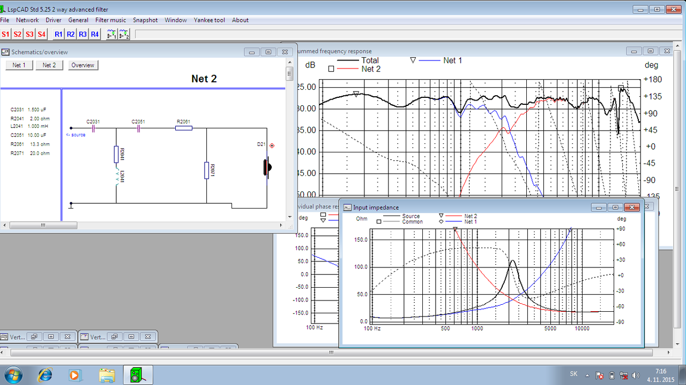Open the Windows Start menu

pos(12,375)
